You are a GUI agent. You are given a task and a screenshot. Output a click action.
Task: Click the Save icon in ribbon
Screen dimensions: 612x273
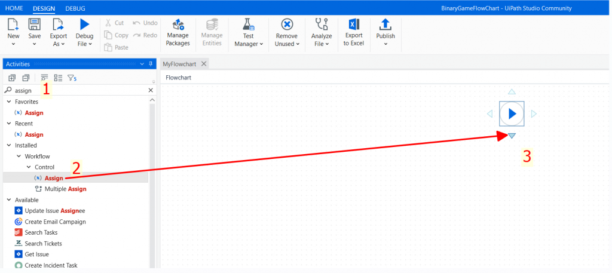34,24
